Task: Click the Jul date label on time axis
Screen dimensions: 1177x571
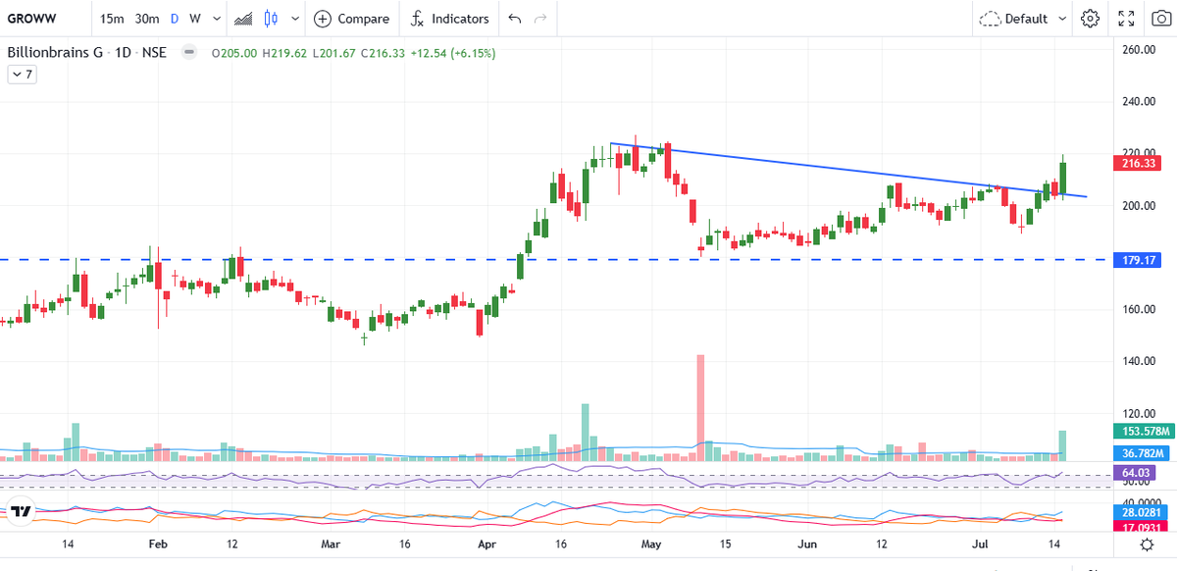Action: tap(982, 544)
